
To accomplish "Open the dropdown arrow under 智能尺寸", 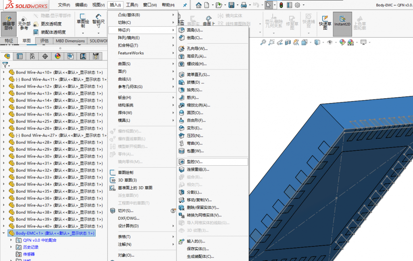I will [x=98, y=33].
